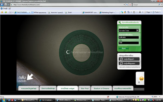Open the Favorite Team dropdown

pyautogui.click(x=129, y=30)
